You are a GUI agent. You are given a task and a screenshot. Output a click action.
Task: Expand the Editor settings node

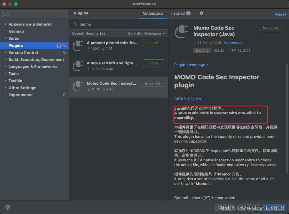(x=5, y=38)
